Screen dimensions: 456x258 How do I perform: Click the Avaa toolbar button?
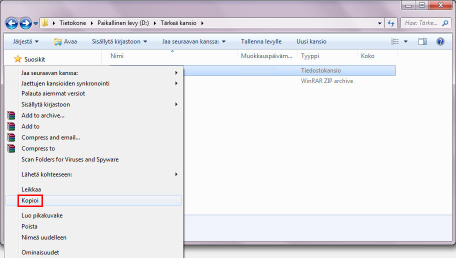(65, 41)
